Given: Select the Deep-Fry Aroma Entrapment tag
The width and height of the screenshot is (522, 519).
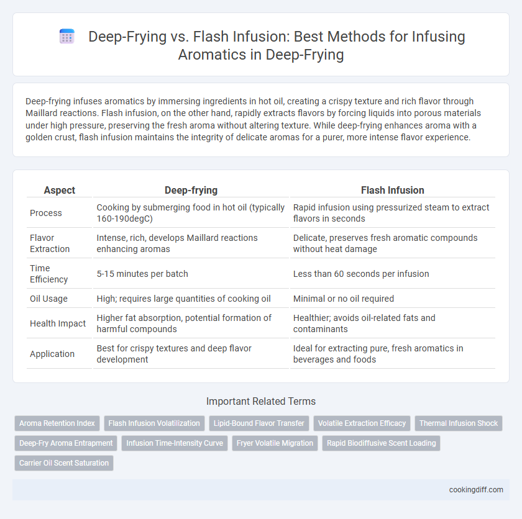Looking at the screenshot, I should pos(66,443).
